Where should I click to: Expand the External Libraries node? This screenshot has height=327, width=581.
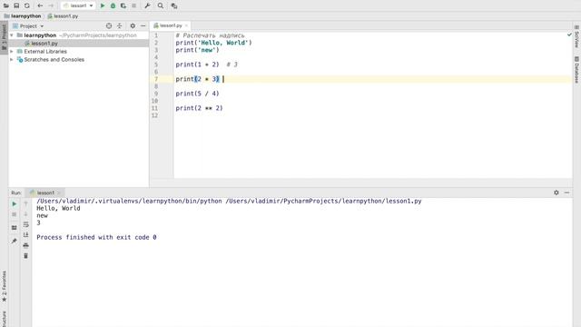coord(12,52)
